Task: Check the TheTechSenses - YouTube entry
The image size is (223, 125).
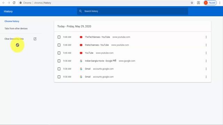Action: pyautogui.click(x=59, y=37)
